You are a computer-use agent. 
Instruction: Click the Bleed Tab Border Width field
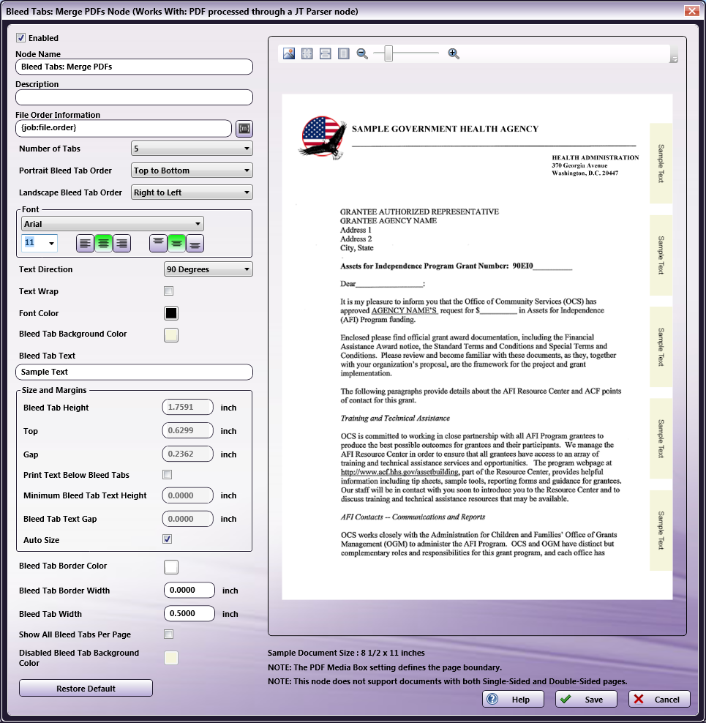point(189,591)
